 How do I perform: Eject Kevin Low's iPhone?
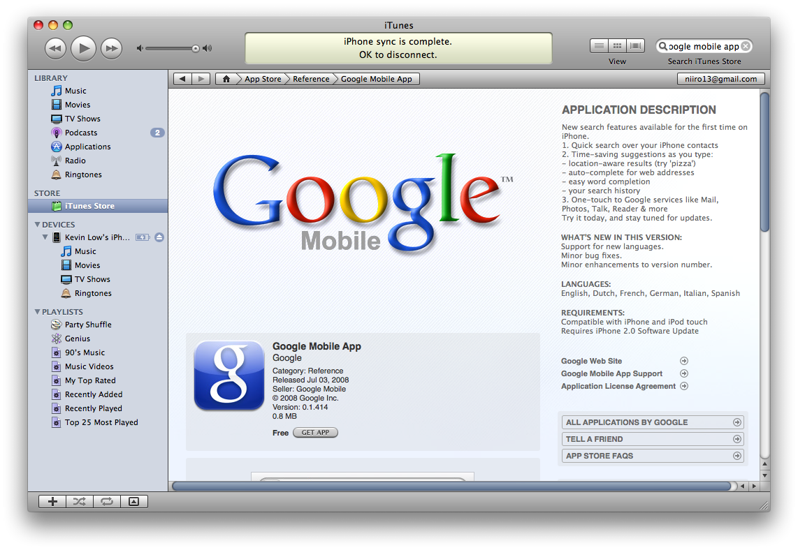(x=159, y=237)
